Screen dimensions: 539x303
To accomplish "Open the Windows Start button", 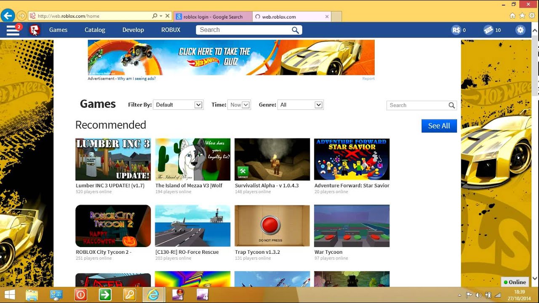I will [x=10, y=295].
